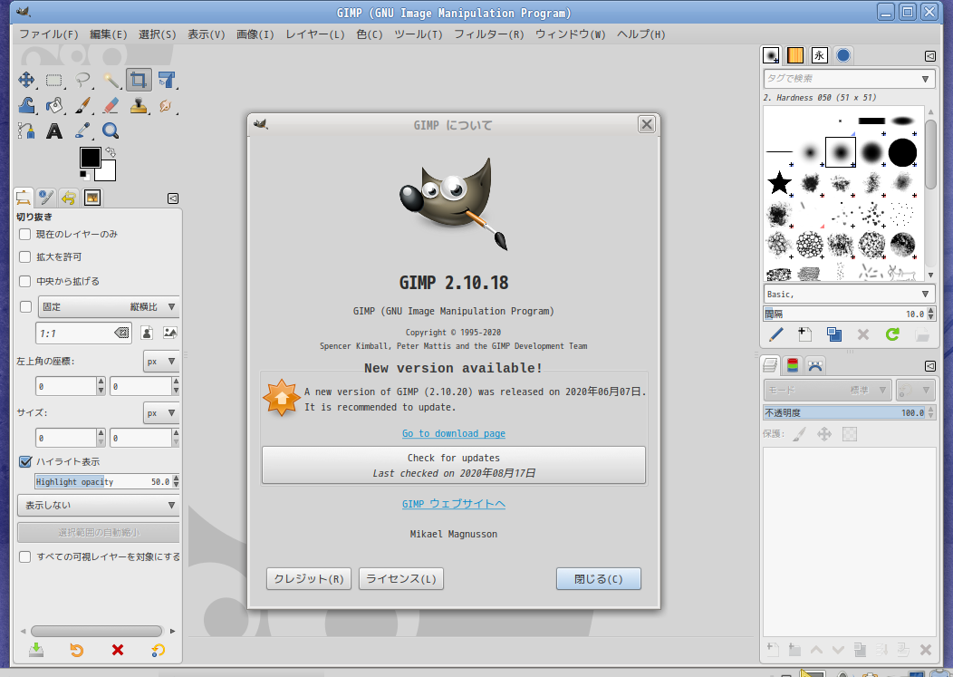Swap foreground and background colors
This screenshot has height=677, width=953.
click(x=110, y=151)
